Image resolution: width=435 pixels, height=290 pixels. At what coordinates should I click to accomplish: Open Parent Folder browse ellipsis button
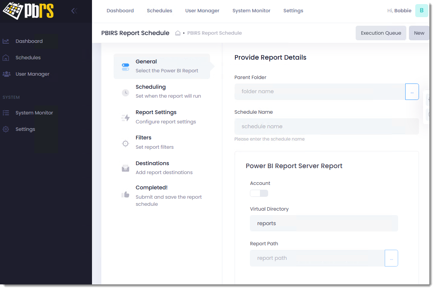(412, 92)
